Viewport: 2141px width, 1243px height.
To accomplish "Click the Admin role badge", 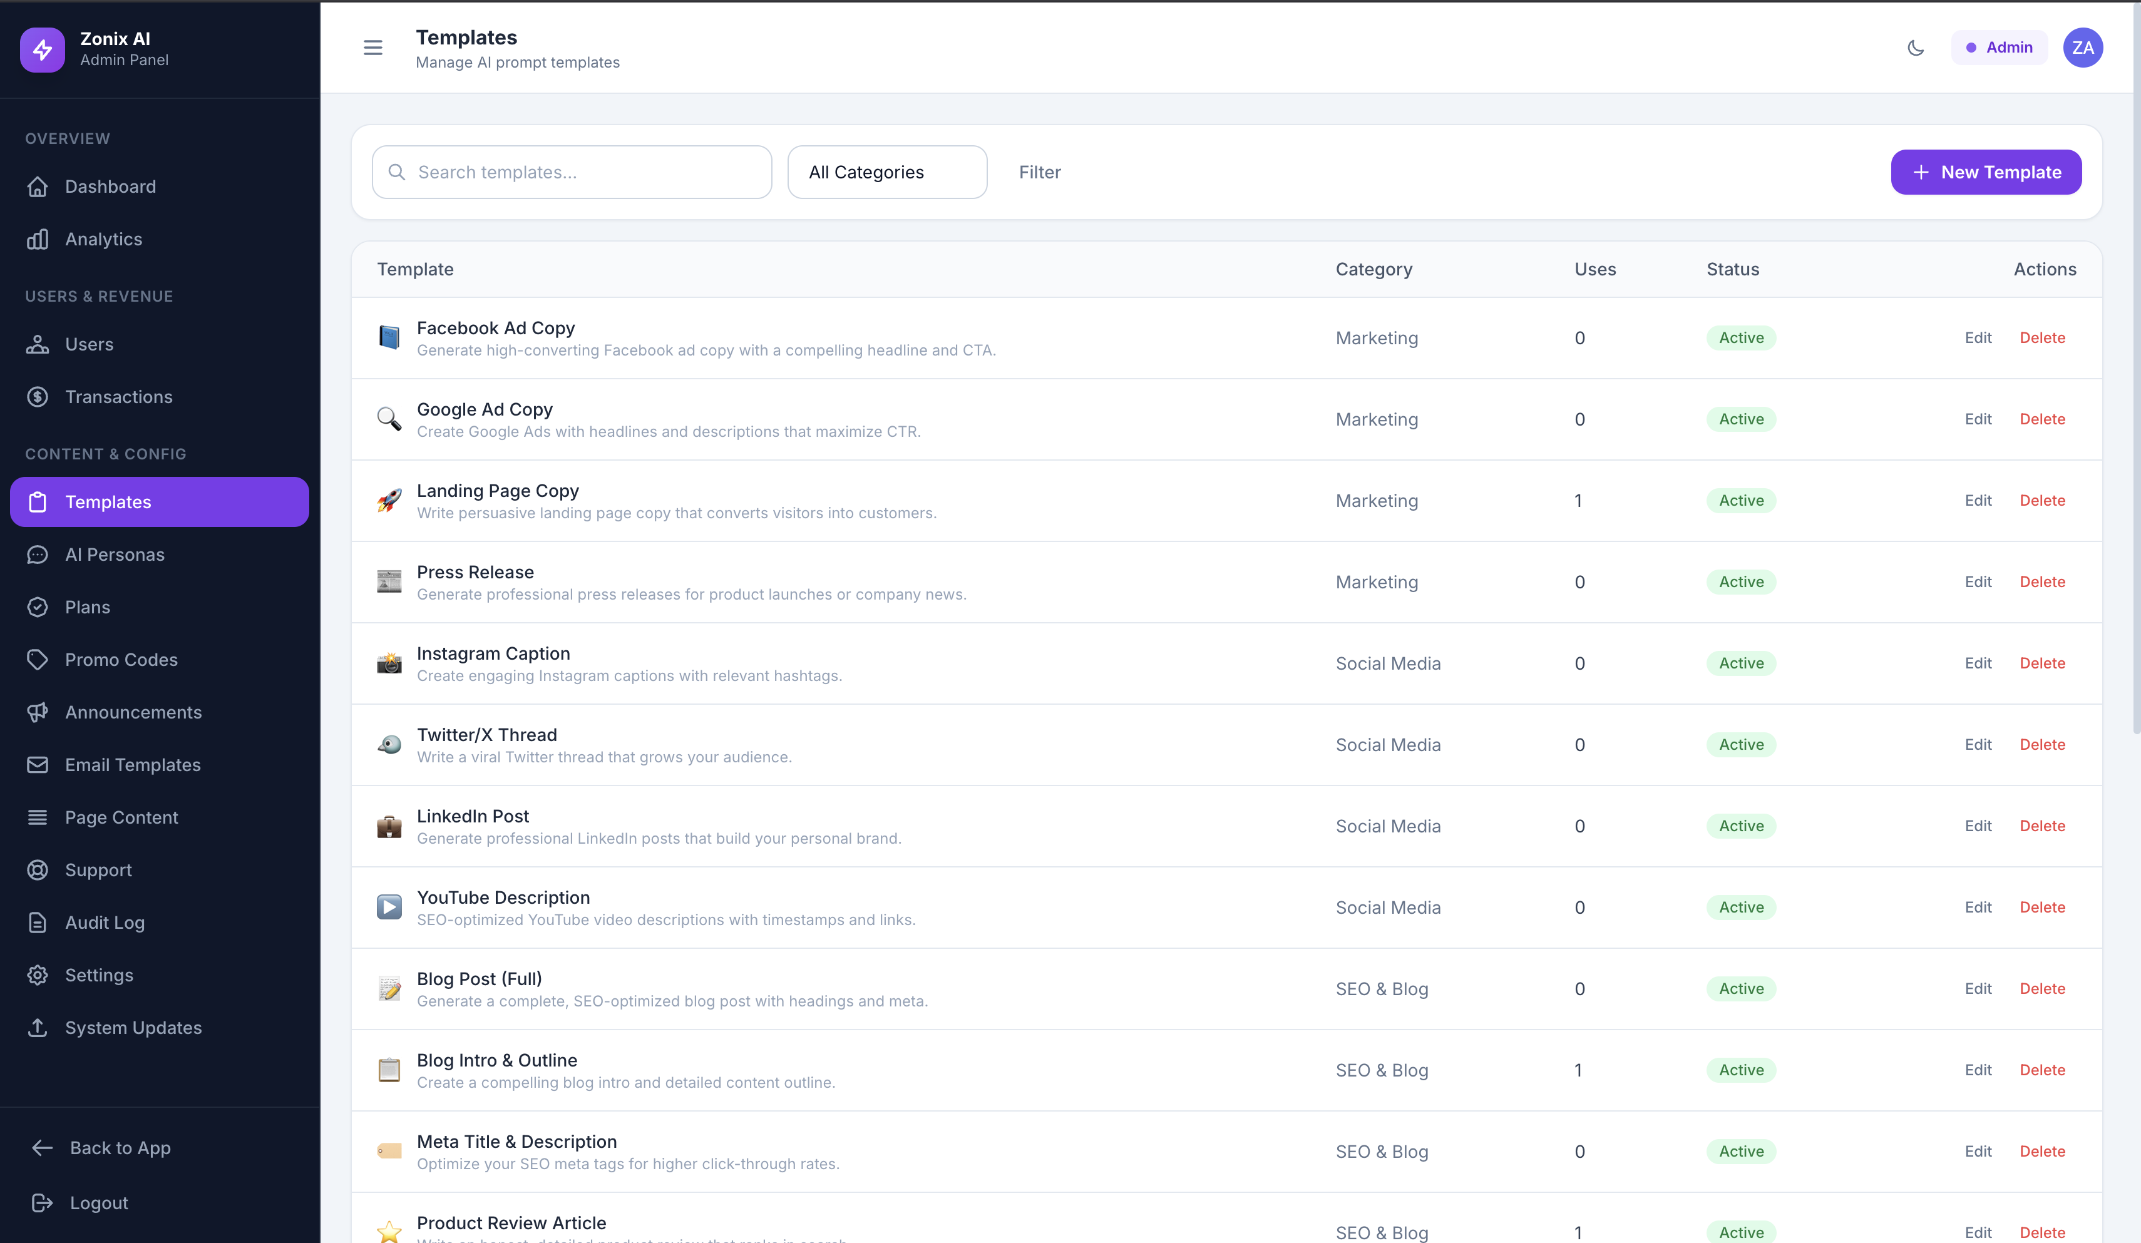I will [1999, 48].
